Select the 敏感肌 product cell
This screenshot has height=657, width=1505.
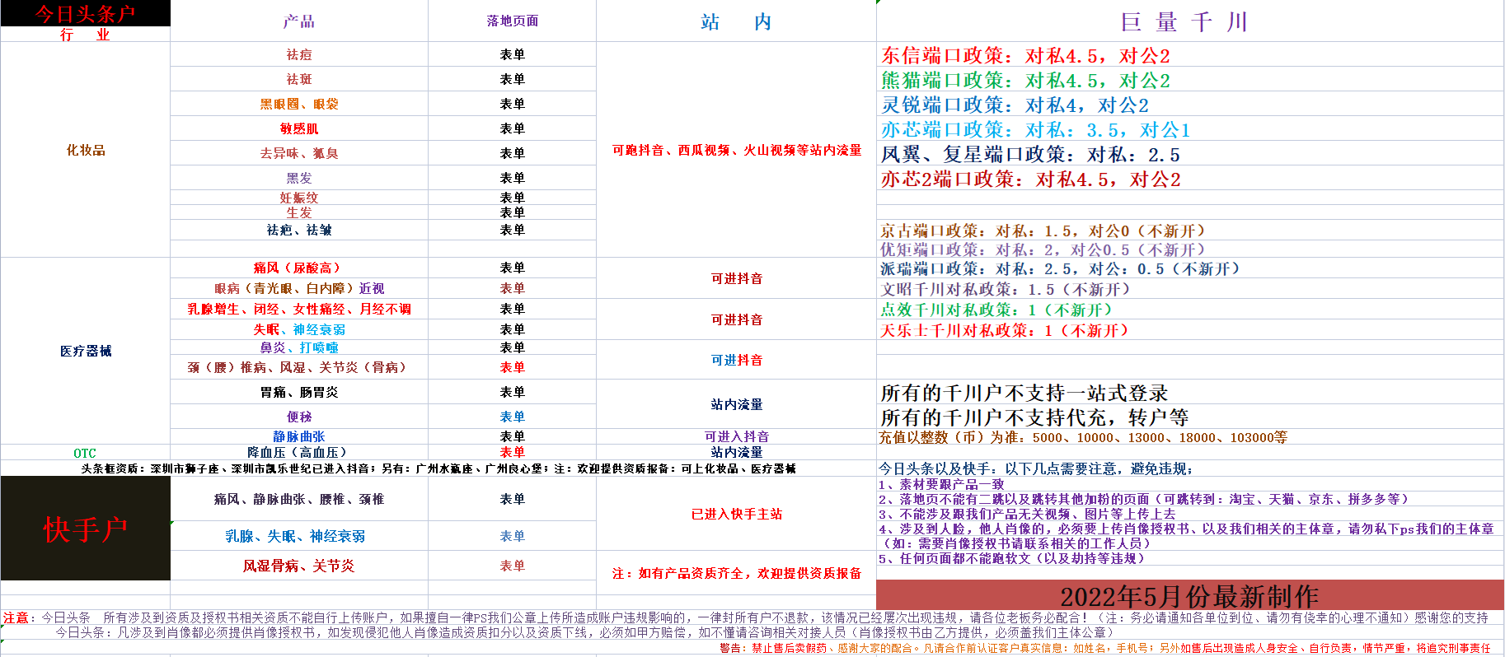(299, 128)
